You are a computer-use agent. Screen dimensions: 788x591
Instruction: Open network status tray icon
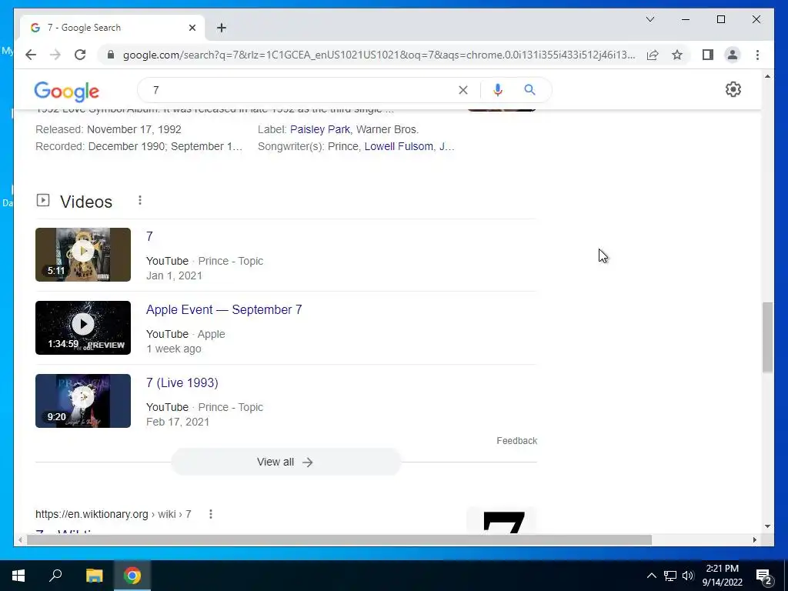pyautogui.click(x=670, y=576)
